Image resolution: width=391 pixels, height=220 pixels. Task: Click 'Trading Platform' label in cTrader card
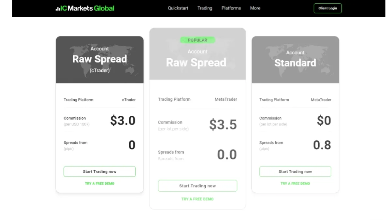(x=79, y=100)
